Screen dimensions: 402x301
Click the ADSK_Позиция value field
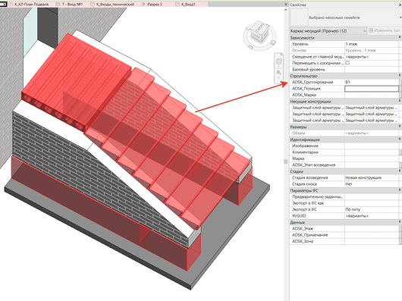372,89
